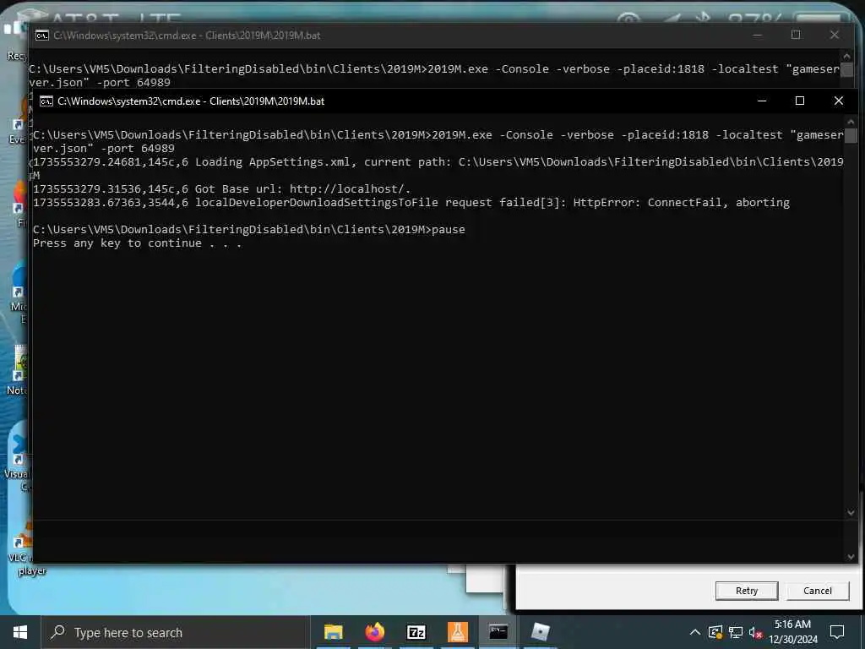Minimize the background cmd.exe window

tap(758, 35)
